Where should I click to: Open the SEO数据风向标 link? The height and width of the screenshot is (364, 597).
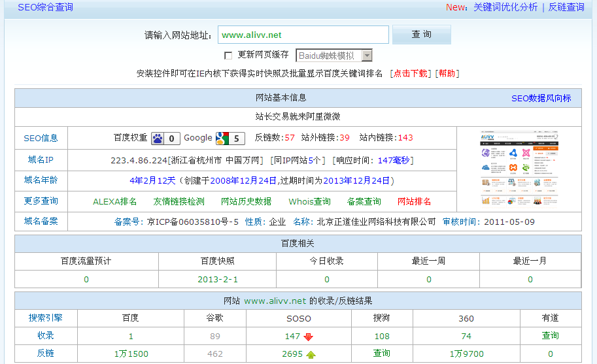coord(541,99)
